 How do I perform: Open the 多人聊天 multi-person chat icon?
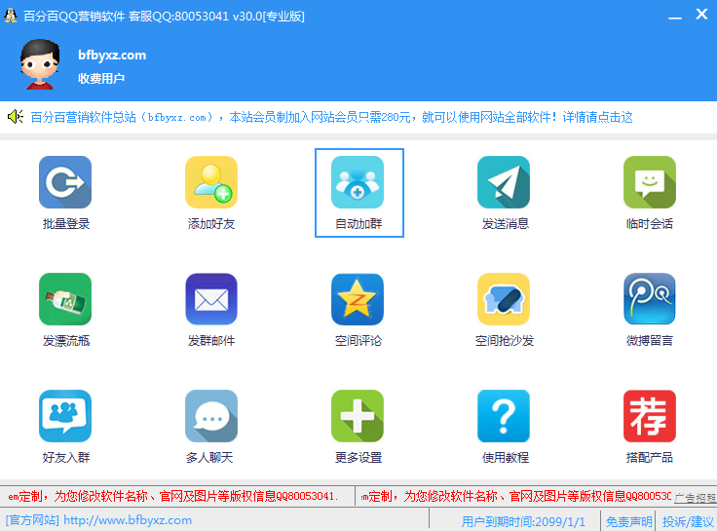[x=211, y=416]
